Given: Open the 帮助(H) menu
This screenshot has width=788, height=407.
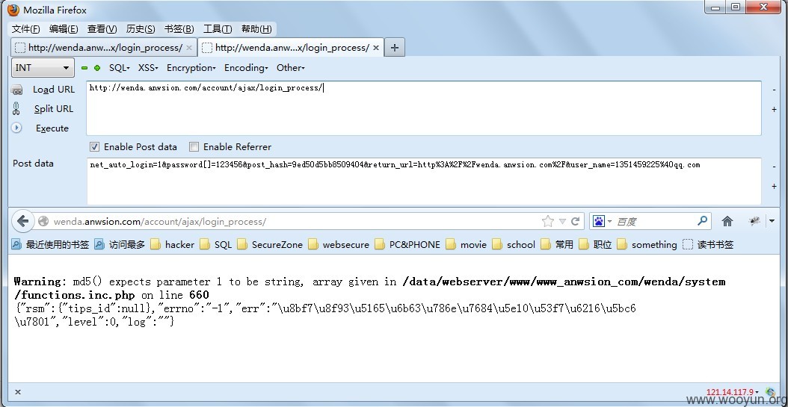Looking at the screenshot, I should 256,29.
